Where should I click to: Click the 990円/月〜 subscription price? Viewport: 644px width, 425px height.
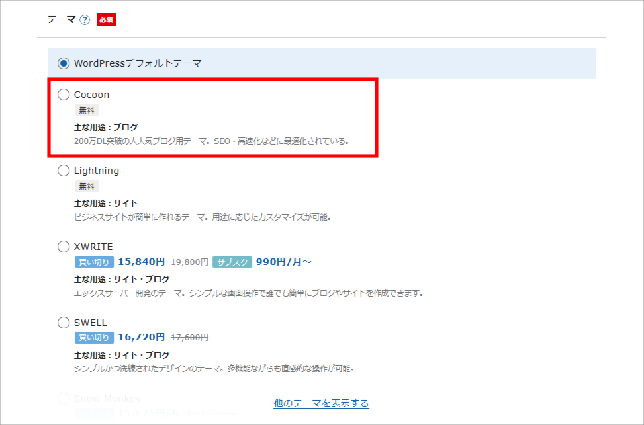[283, 262]
